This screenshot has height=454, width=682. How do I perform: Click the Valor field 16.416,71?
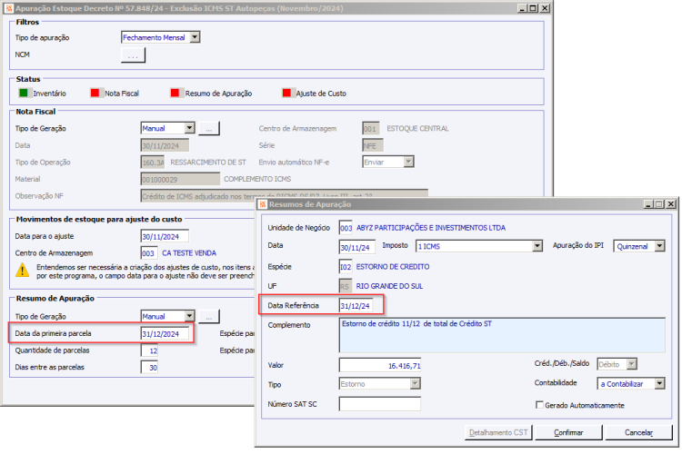(380, 365)
